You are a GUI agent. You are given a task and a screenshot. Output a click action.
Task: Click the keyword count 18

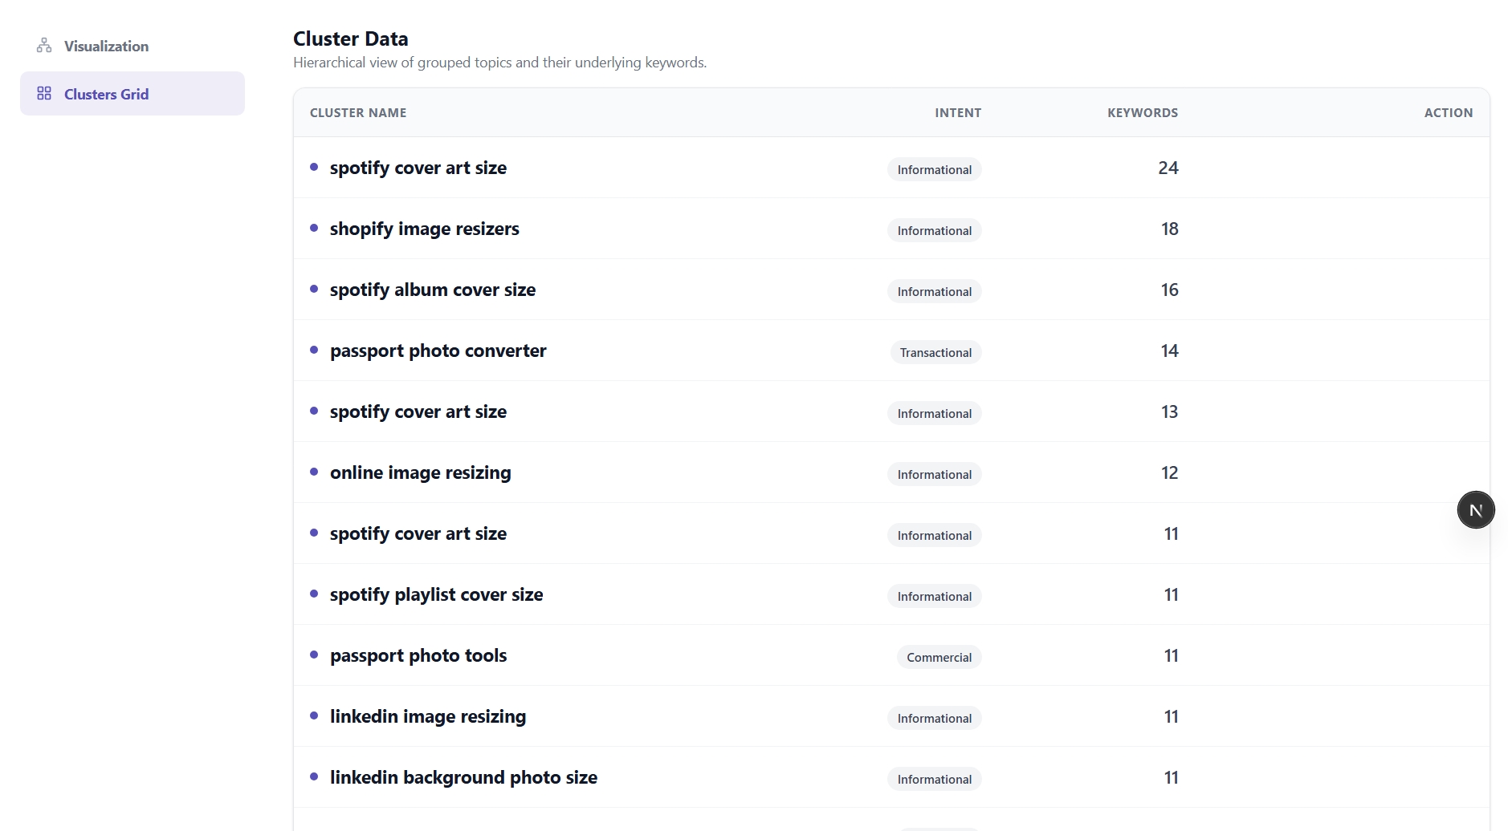1169,229
